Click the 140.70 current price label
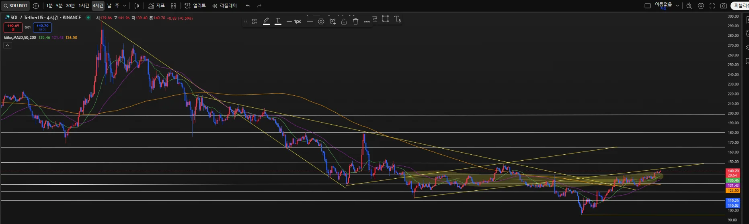The height and width of the screenshot is (224, 749). (x=733, y=171)
